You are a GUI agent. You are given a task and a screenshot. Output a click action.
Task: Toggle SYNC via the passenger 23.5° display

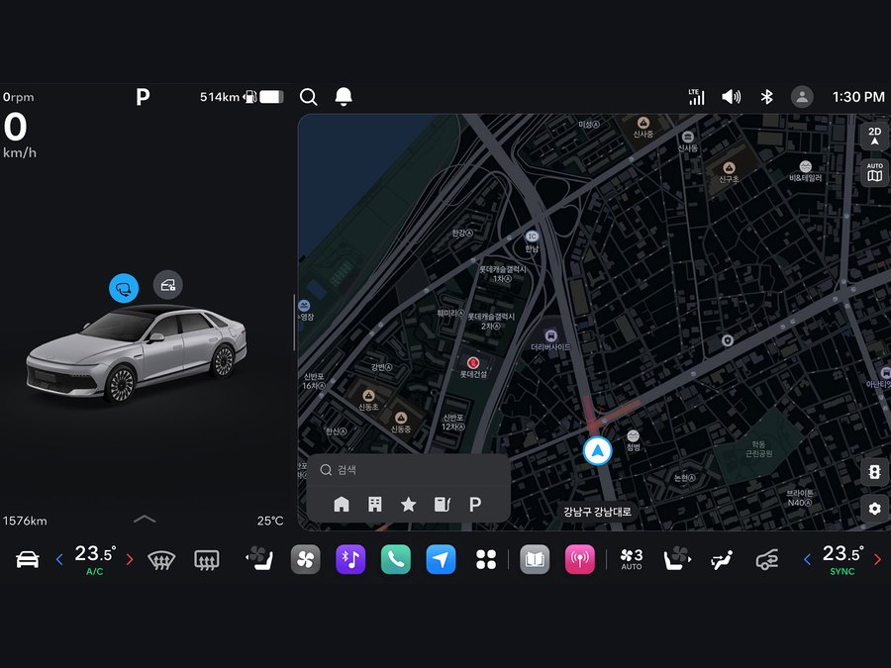pyautogui.click(x=842, y=559)
